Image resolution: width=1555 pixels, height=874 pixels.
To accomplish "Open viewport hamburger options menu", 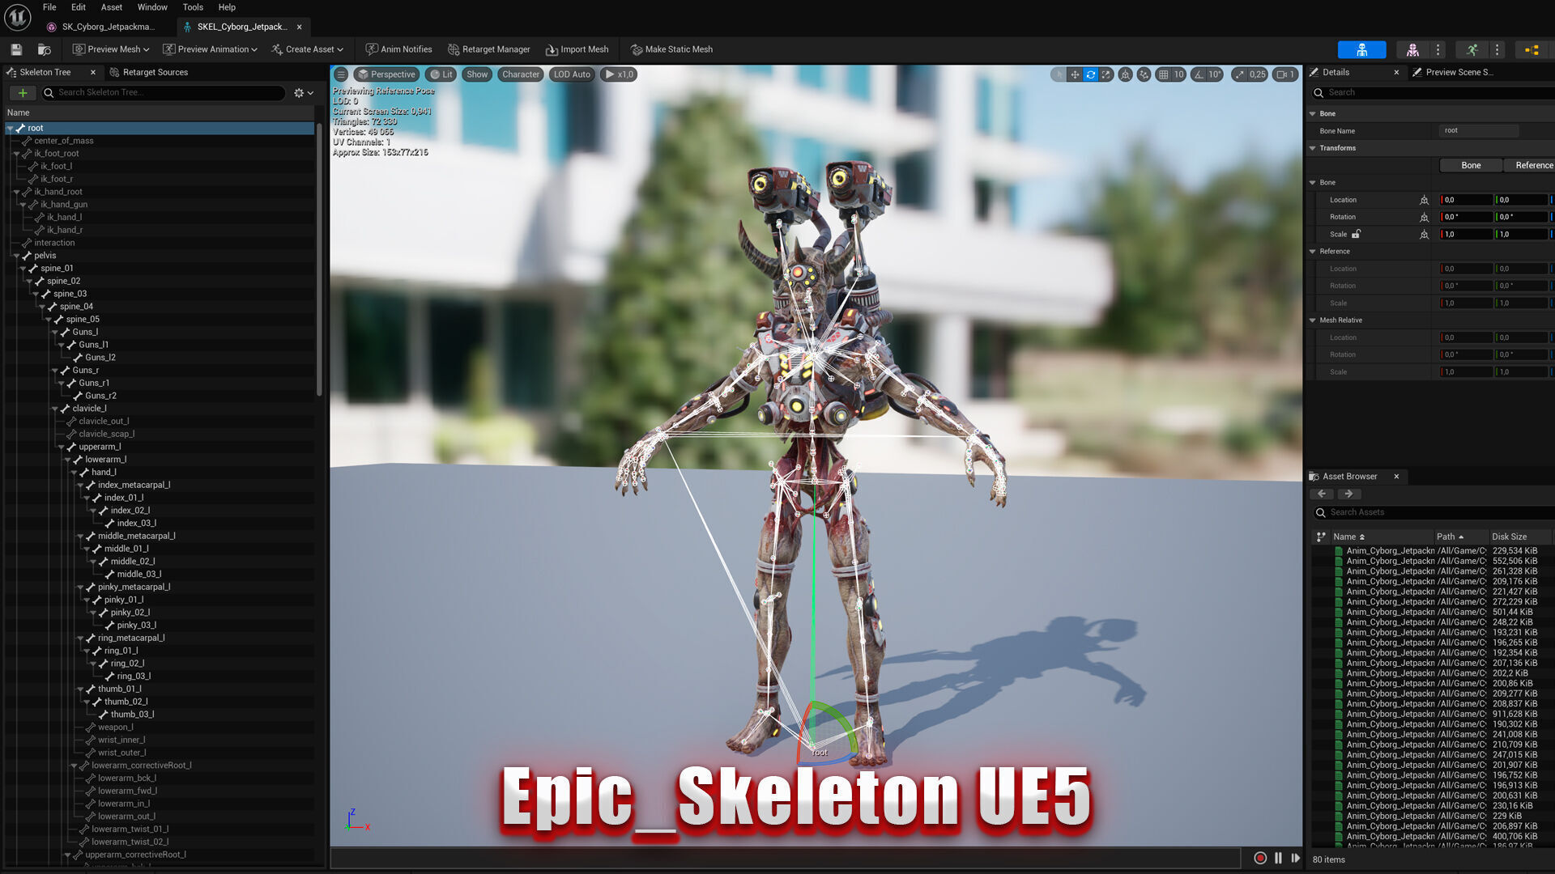I will coord(341,74).
